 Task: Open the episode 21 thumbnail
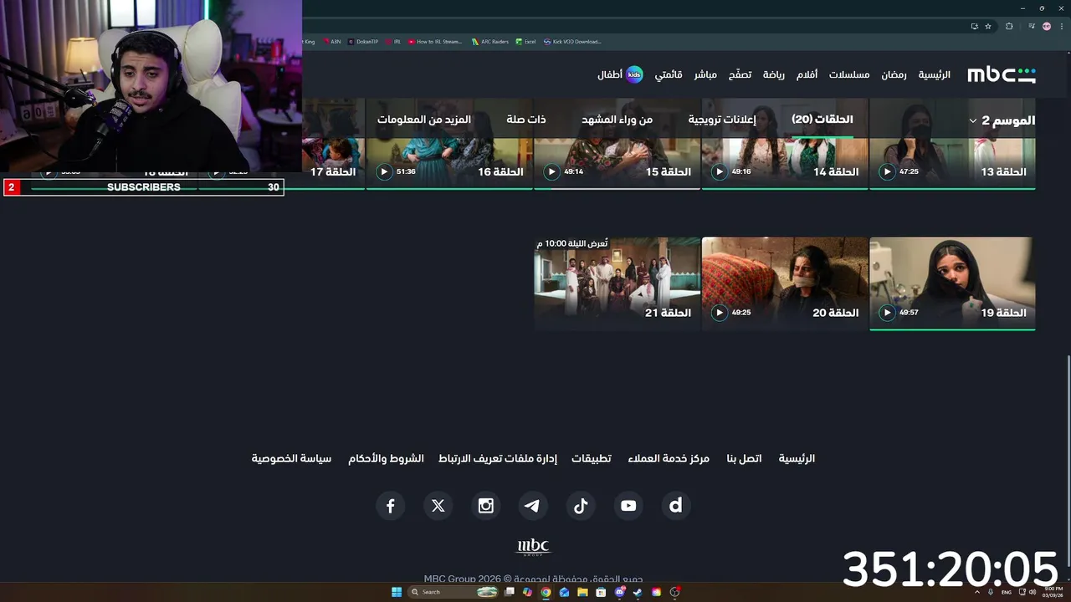pyautogui.click(x=617, y=283)
